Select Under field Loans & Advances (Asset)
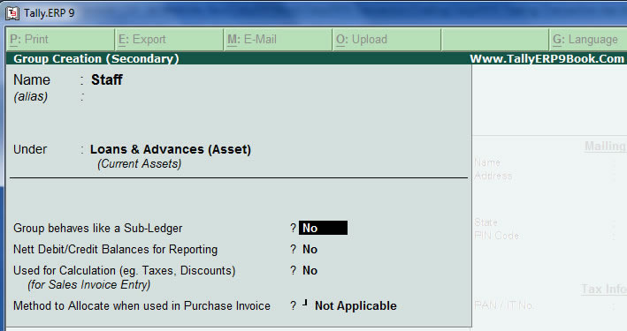Viewport: 627px width, 331px height. [x=171, y=149]
